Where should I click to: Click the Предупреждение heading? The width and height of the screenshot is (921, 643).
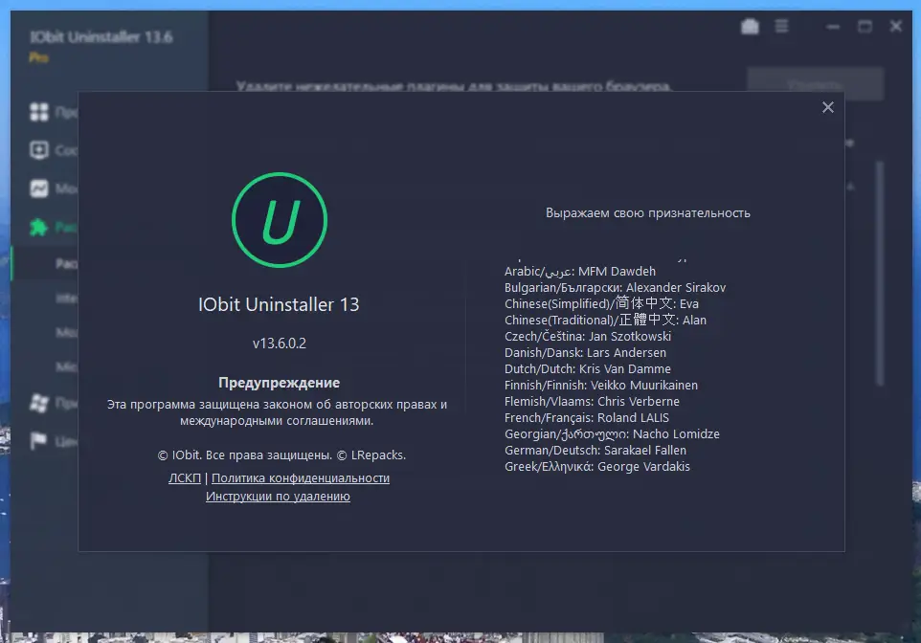coord(279,383)
